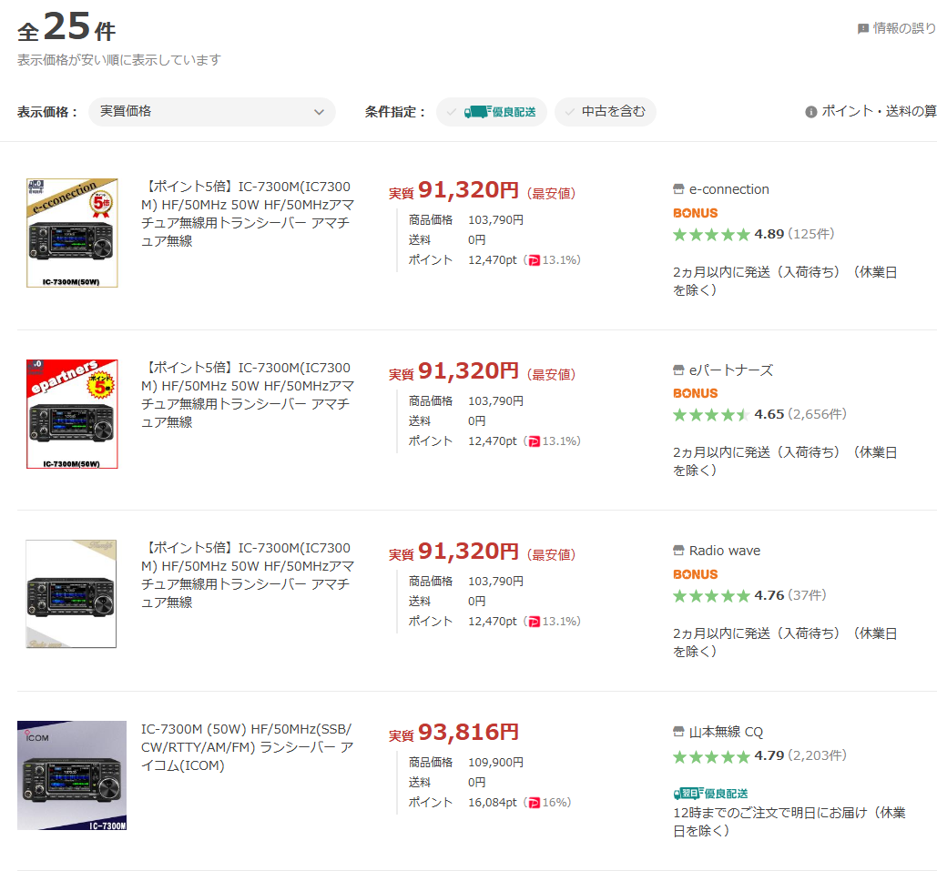937x871 pixels.
Task: Open the 4.89 star rating with 125件 reviews
Action: point(753,234)
